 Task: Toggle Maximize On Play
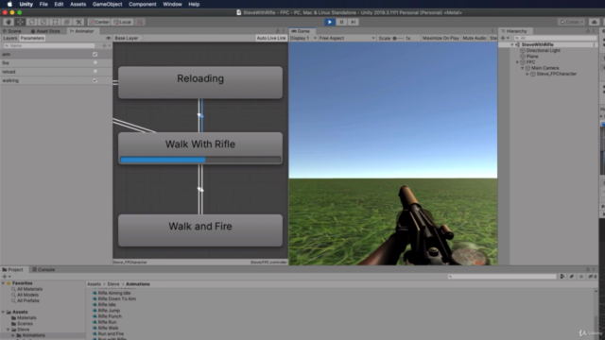pyautogui.click(x=441, y=38)
